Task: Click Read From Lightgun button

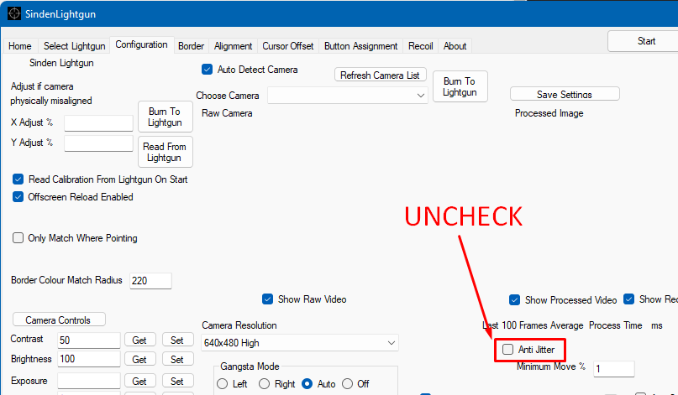Action: pos(165,152)
